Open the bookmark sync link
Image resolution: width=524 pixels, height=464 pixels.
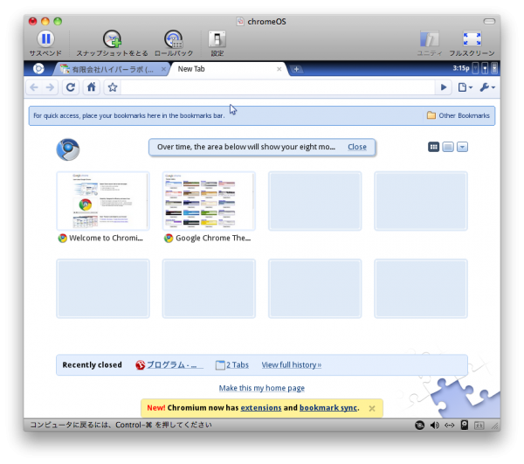(x=328, y=408)
